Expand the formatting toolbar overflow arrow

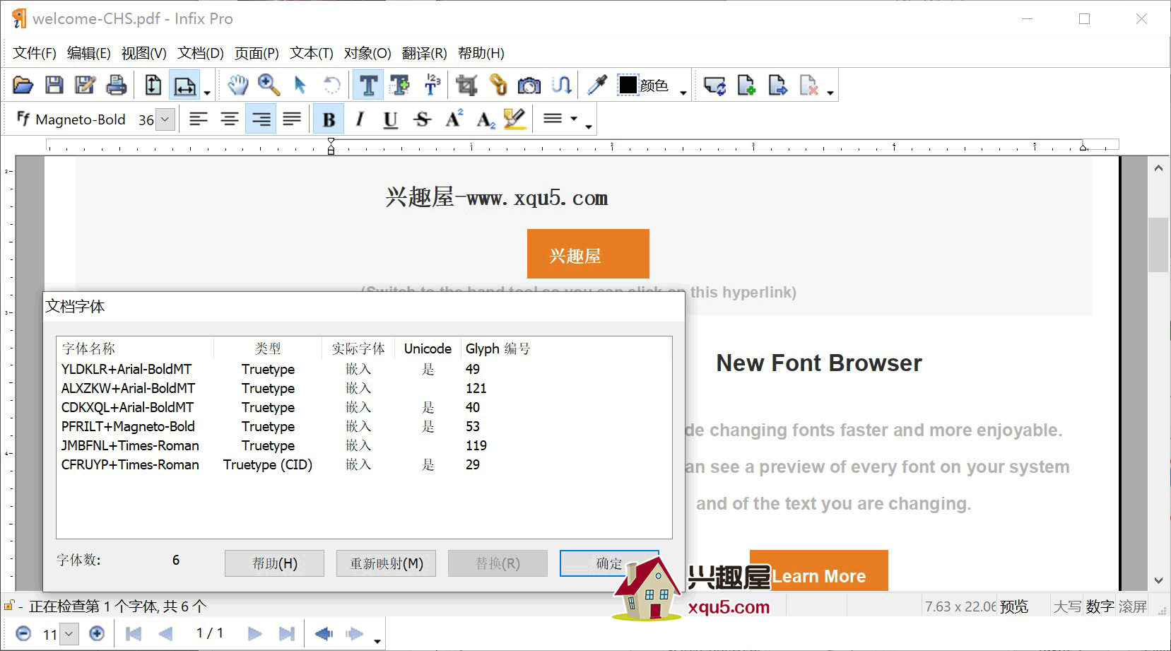tap(589, 127)
